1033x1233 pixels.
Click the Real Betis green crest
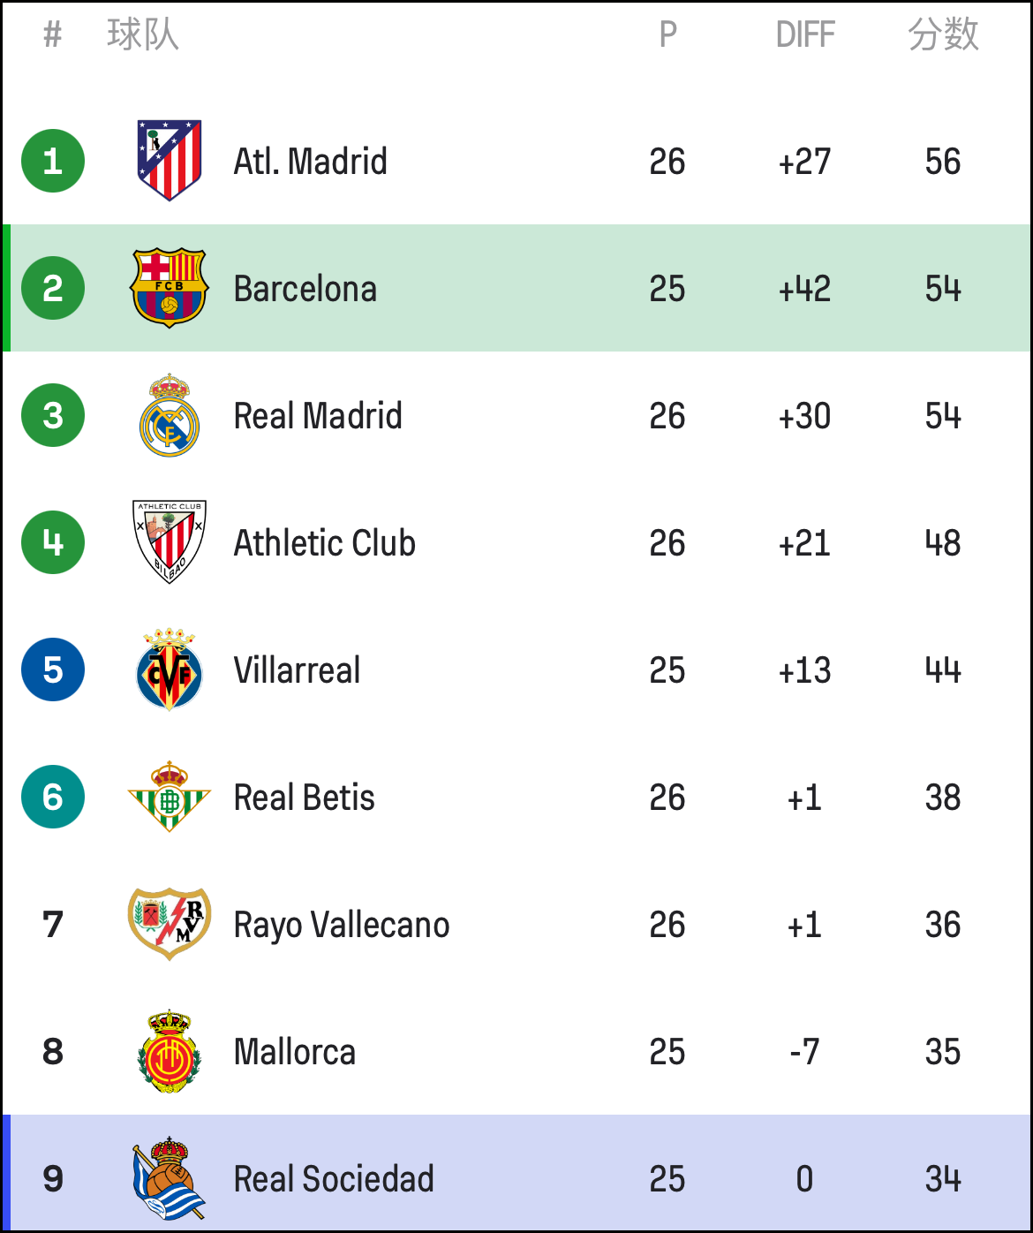tap(170, 797)
